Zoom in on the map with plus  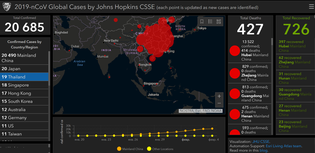(x=219, y=96)
